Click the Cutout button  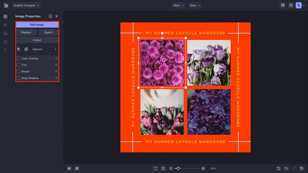point(37,40)
